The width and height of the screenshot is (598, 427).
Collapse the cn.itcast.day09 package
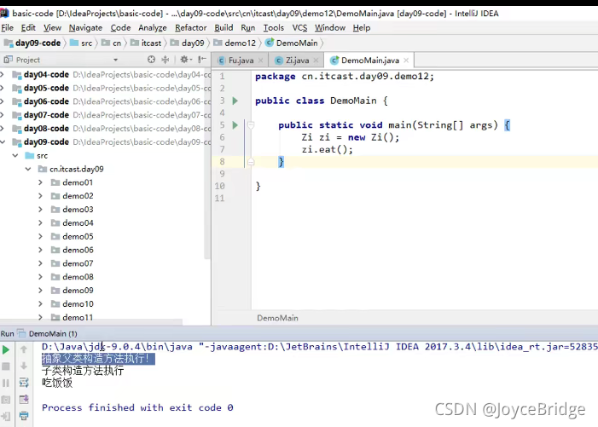28,169
